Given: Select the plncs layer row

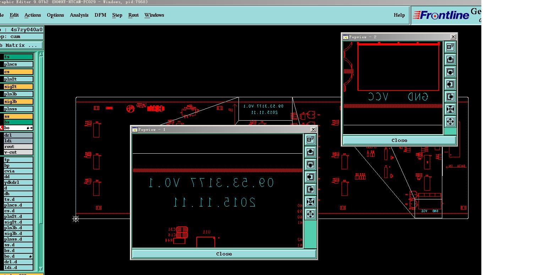Looking at the screenshot, I should tap(18, 64).
